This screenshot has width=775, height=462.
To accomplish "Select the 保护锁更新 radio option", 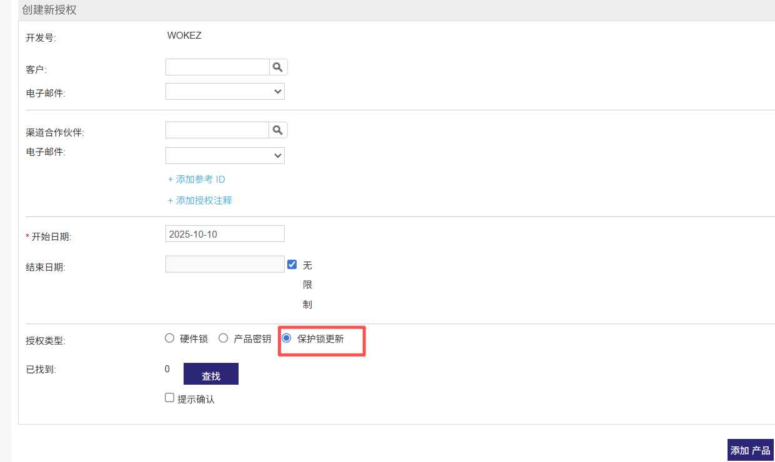I will tap(287, 339).
